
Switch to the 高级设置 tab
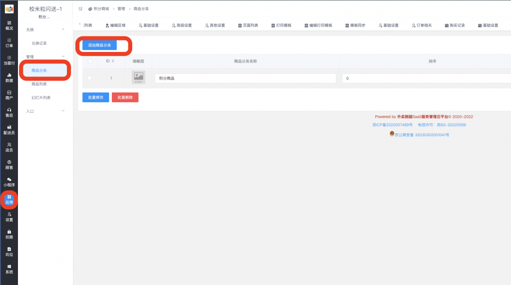pos(182,25)
